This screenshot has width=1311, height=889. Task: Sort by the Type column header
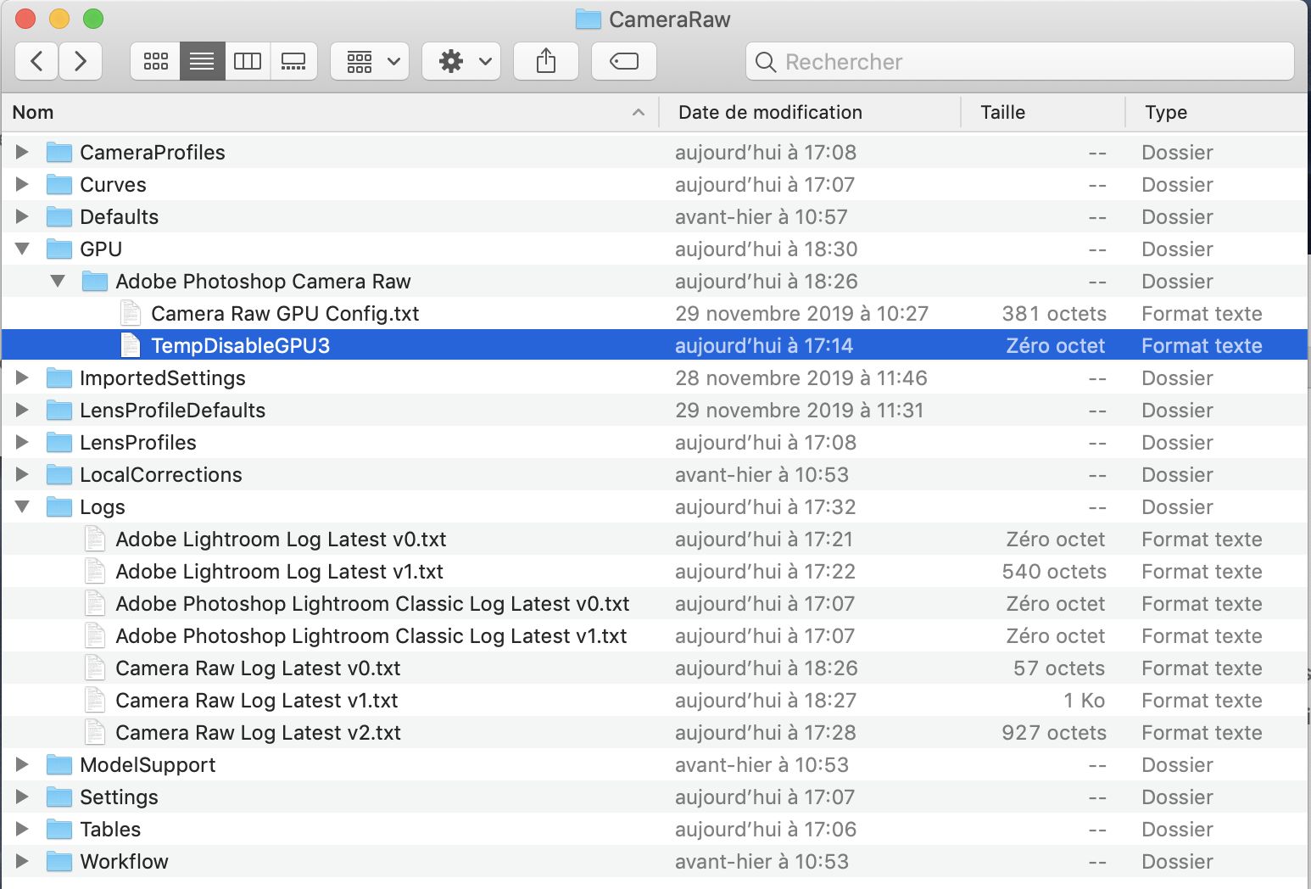1218,112
